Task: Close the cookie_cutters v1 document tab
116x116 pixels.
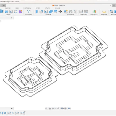Action: point(111,6)
